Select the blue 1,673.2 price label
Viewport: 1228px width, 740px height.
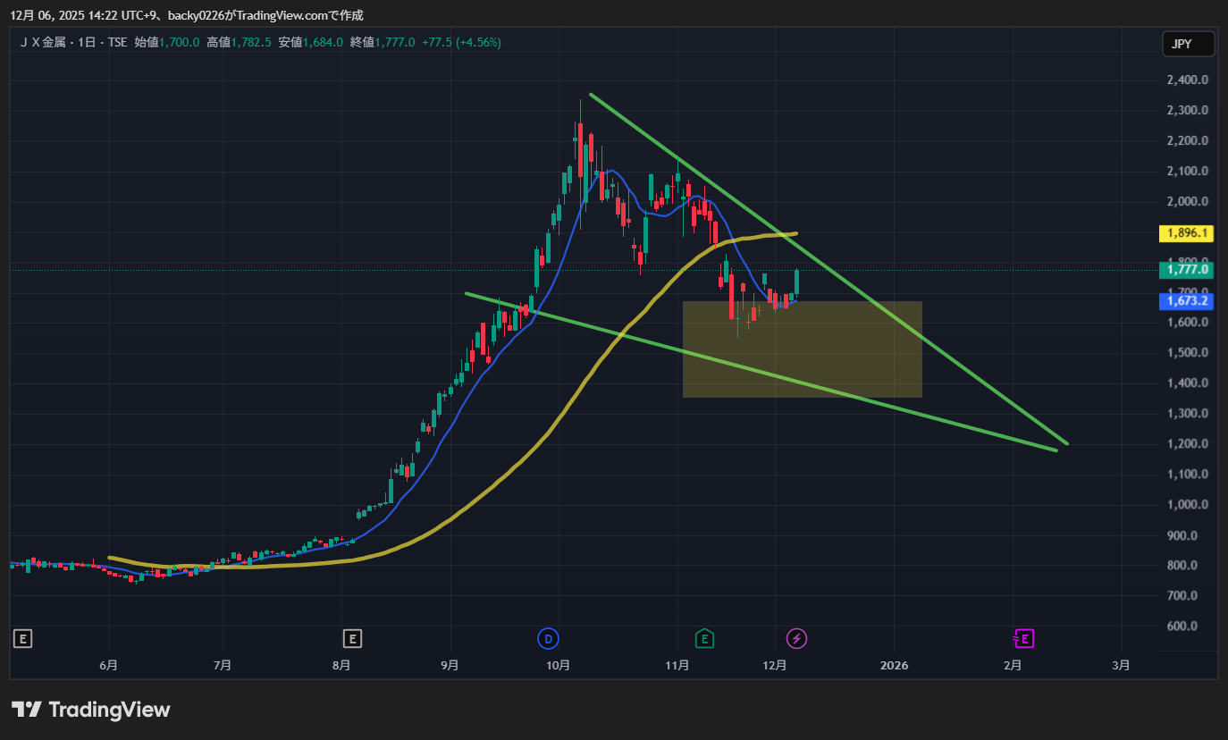[x=1185, y=301]
